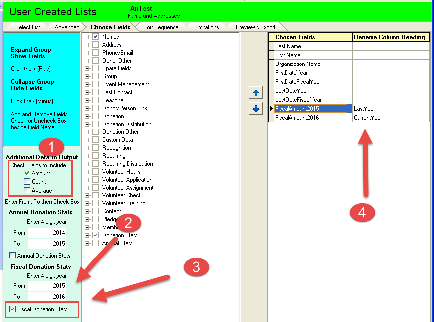Screen dimensions: 434x322
Task: Click the Fiscal Stats To year field
Action: click(47, 296)
